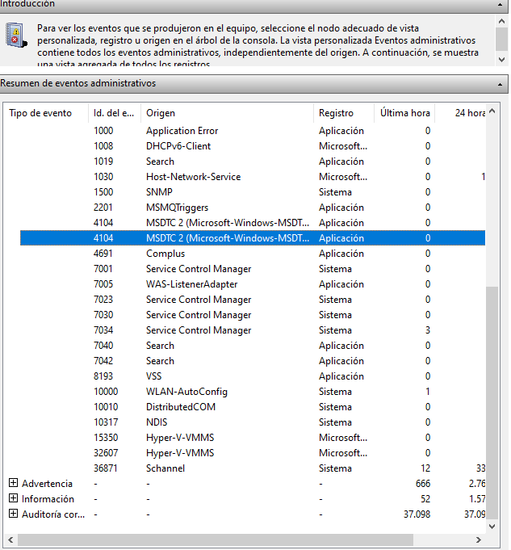Image resolution: width=511 pixels, height=550 pixels.
Task: Click the 666 value in Advertencia row
Action: click(x=423, y=484)
